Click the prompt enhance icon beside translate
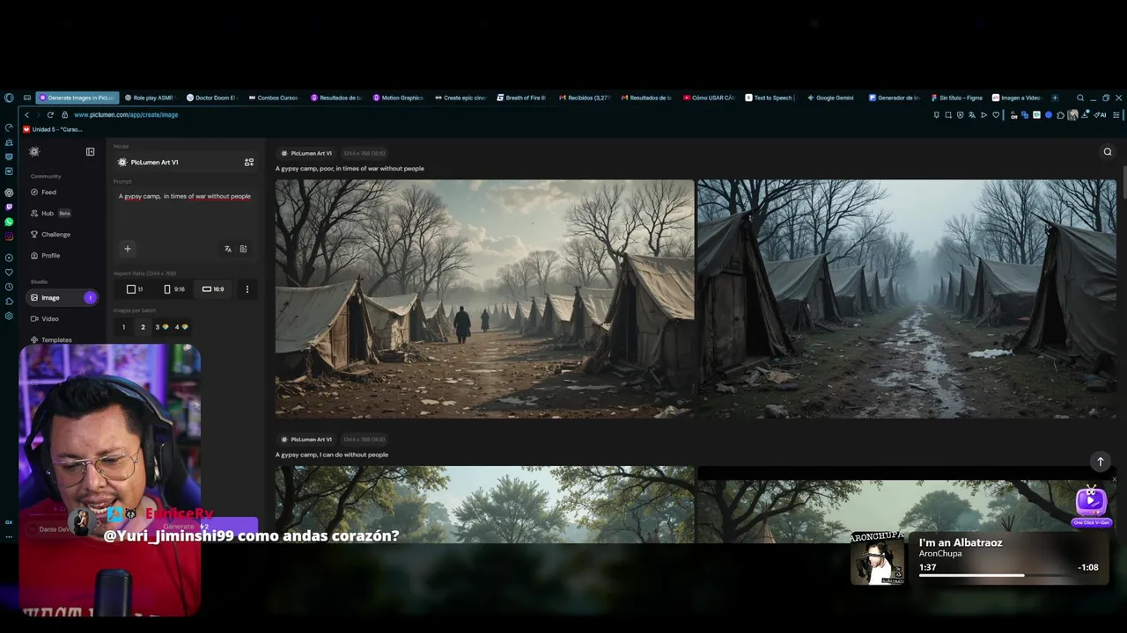 [243, 249]
